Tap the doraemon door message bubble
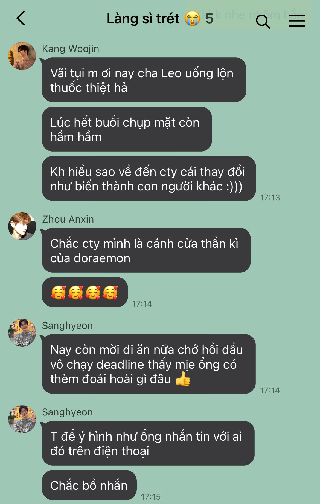 point(146,250)
